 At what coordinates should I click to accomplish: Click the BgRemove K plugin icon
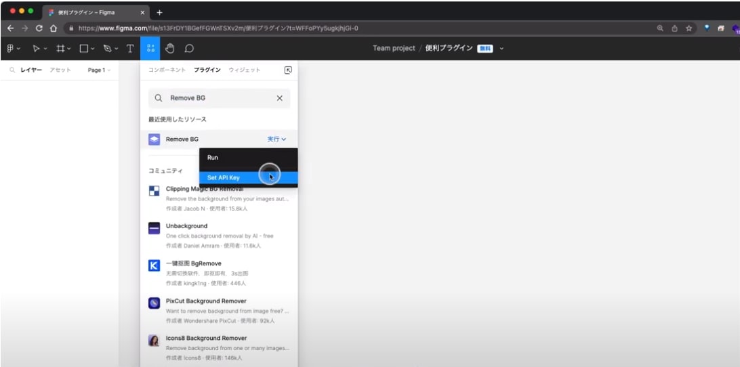point(154,265)
